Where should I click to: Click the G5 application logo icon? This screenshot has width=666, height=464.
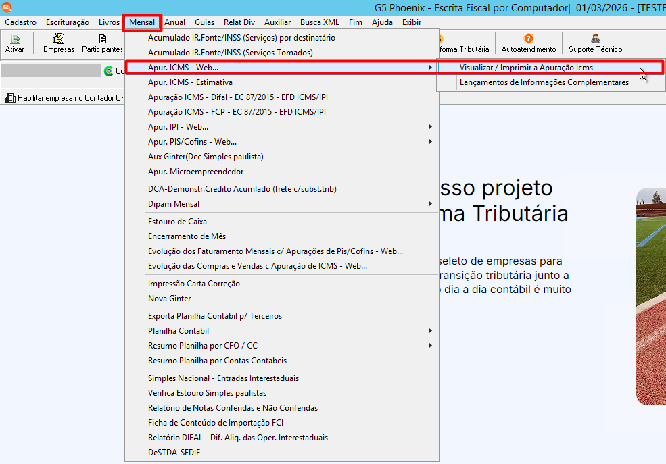click(7, 7)
